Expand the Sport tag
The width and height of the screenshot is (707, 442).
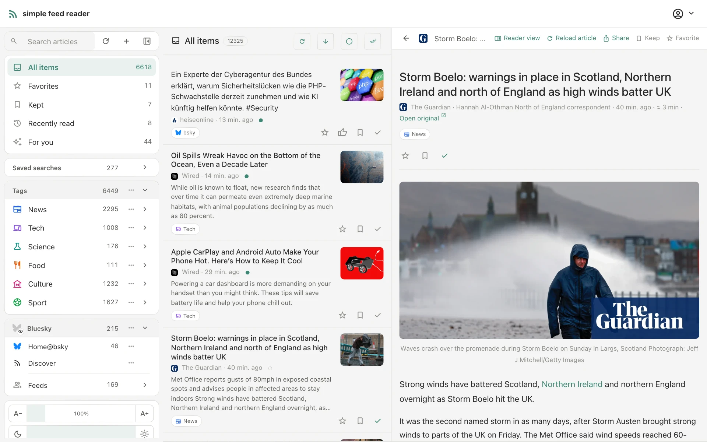pos(145,302)
